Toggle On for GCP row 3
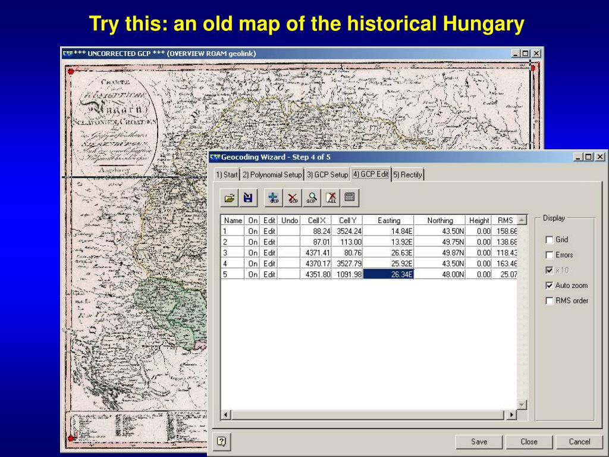The width and height of the screenshot is (609, 457). click(x=252, y=253)
